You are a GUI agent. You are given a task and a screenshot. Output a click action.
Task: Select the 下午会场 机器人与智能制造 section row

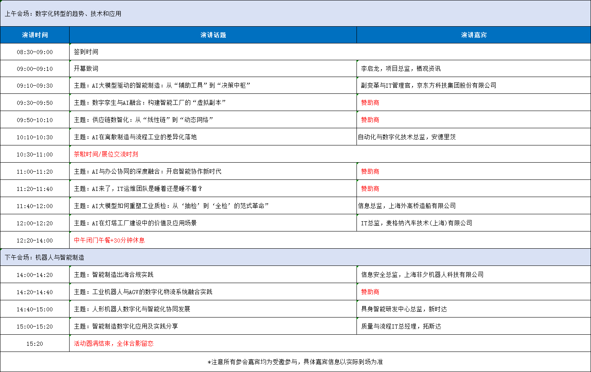click(295, 257)
